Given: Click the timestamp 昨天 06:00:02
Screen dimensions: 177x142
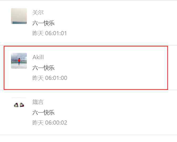Looking at the screenshot, I should point(50,123).
